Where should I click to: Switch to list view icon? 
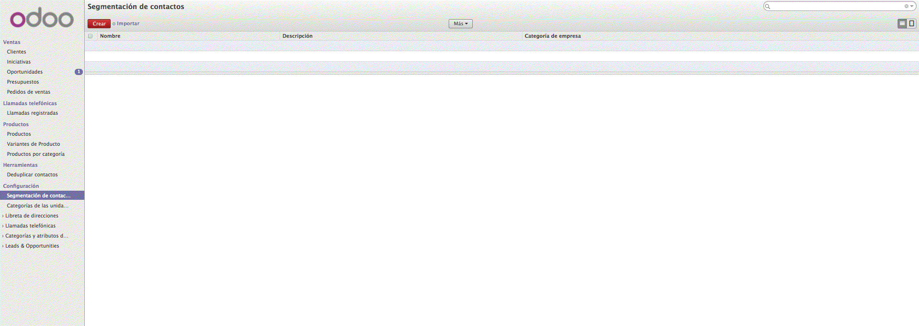click(x=902, y=23)
